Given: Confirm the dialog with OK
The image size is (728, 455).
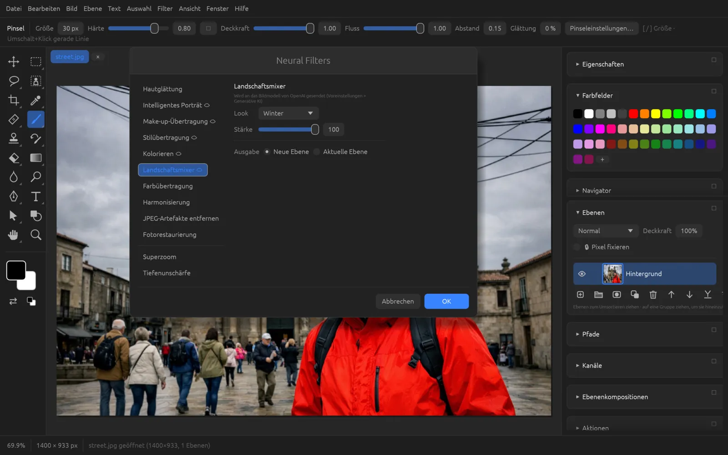Looking at the screenshot, I should pyautogui.click(x=446, y=301).
